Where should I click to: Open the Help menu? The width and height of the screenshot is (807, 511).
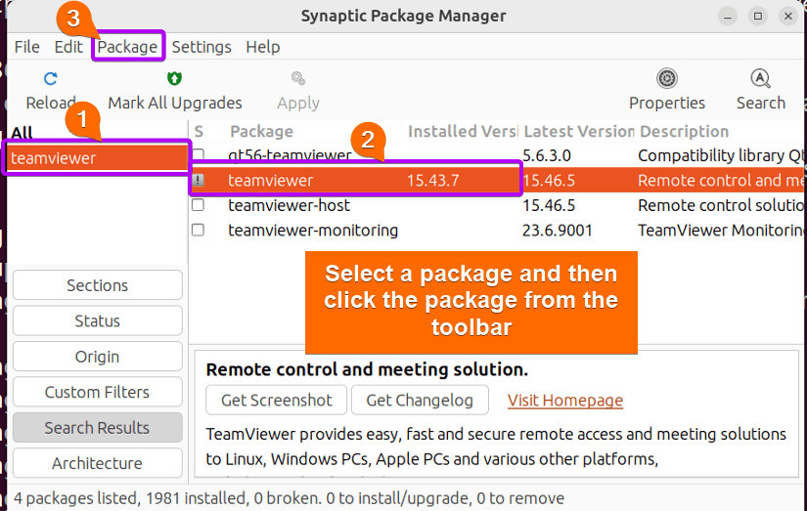(x=262, y=47)
